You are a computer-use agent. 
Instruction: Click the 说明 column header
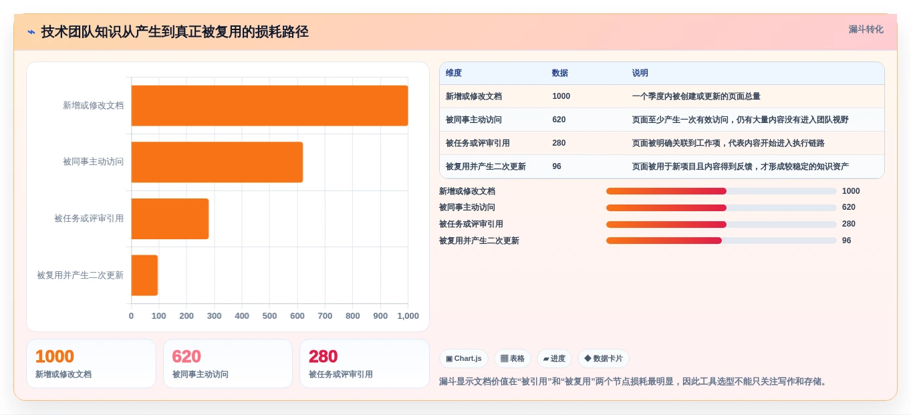pyautogui.click(x=640, y=73)
